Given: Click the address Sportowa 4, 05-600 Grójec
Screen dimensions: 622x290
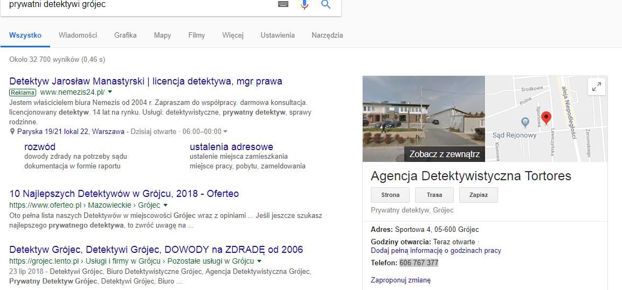Looking at the screenshot, I should pos(437,230).
